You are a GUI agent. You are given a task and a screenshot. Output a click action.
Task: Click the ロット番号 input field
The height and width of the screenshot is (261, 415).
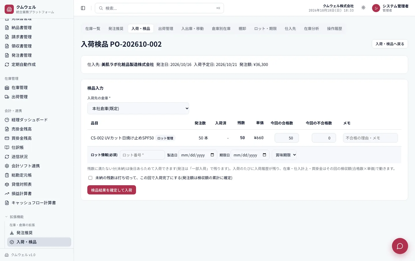142,155
